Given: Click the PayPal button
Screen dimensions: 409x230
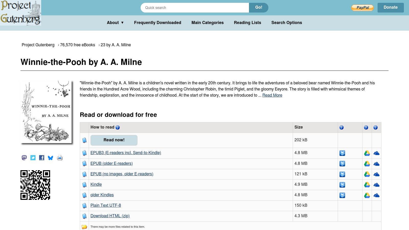Looking at the screenshot, I should [x=362, y=8].
